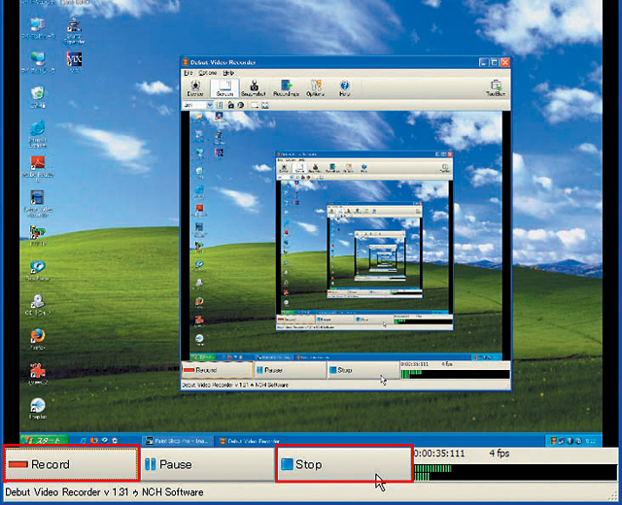Click Pause in the nested Debut window
This screenshot has height=505, width=622.
click(290, 370)
